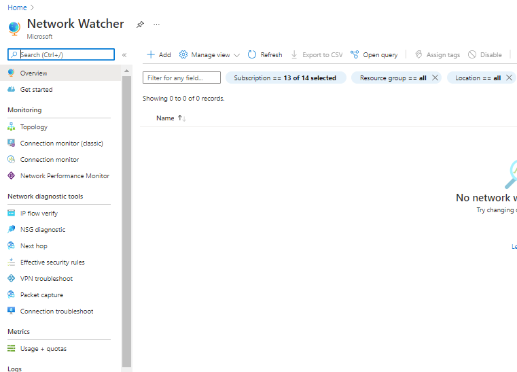Open the Manage view dropdown
Viewport: 517px width, 372px height.
point(209,55)
